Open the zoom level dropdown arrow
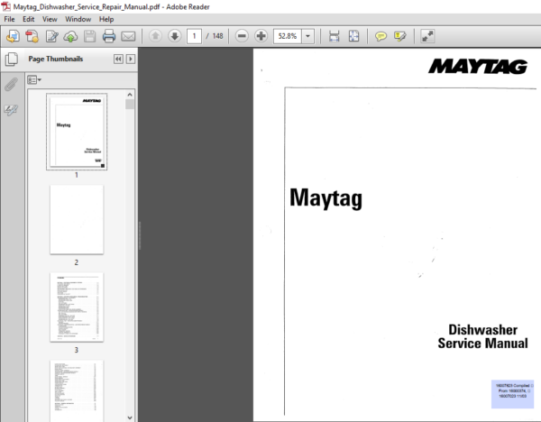This screenshot has height=422, width=541. [307, 36]
